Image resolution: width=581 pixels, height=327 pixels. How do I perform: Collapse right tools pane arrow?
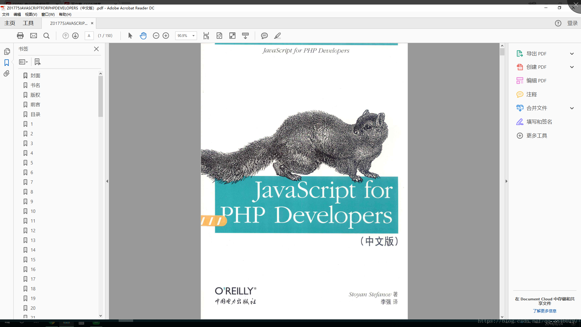[506, 181]
